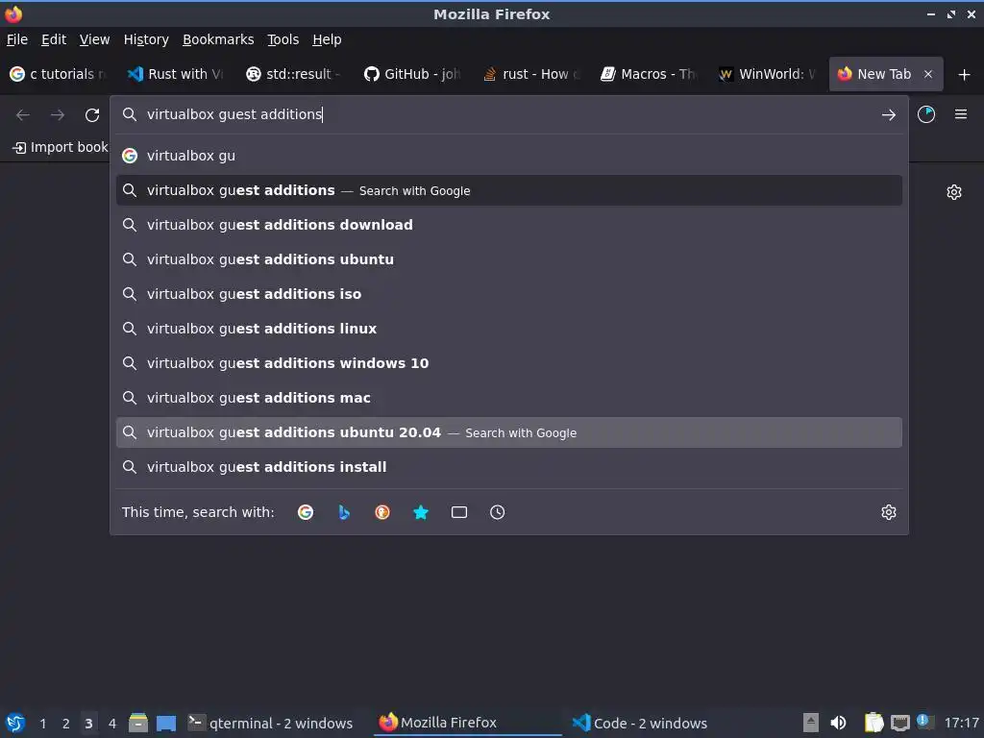Reload the current page
Screen dimensions: 984x738
pos(92,115)
